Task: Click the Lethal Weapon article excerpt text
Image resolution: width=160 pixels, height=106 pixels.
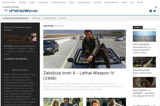Action: (83, 86)
